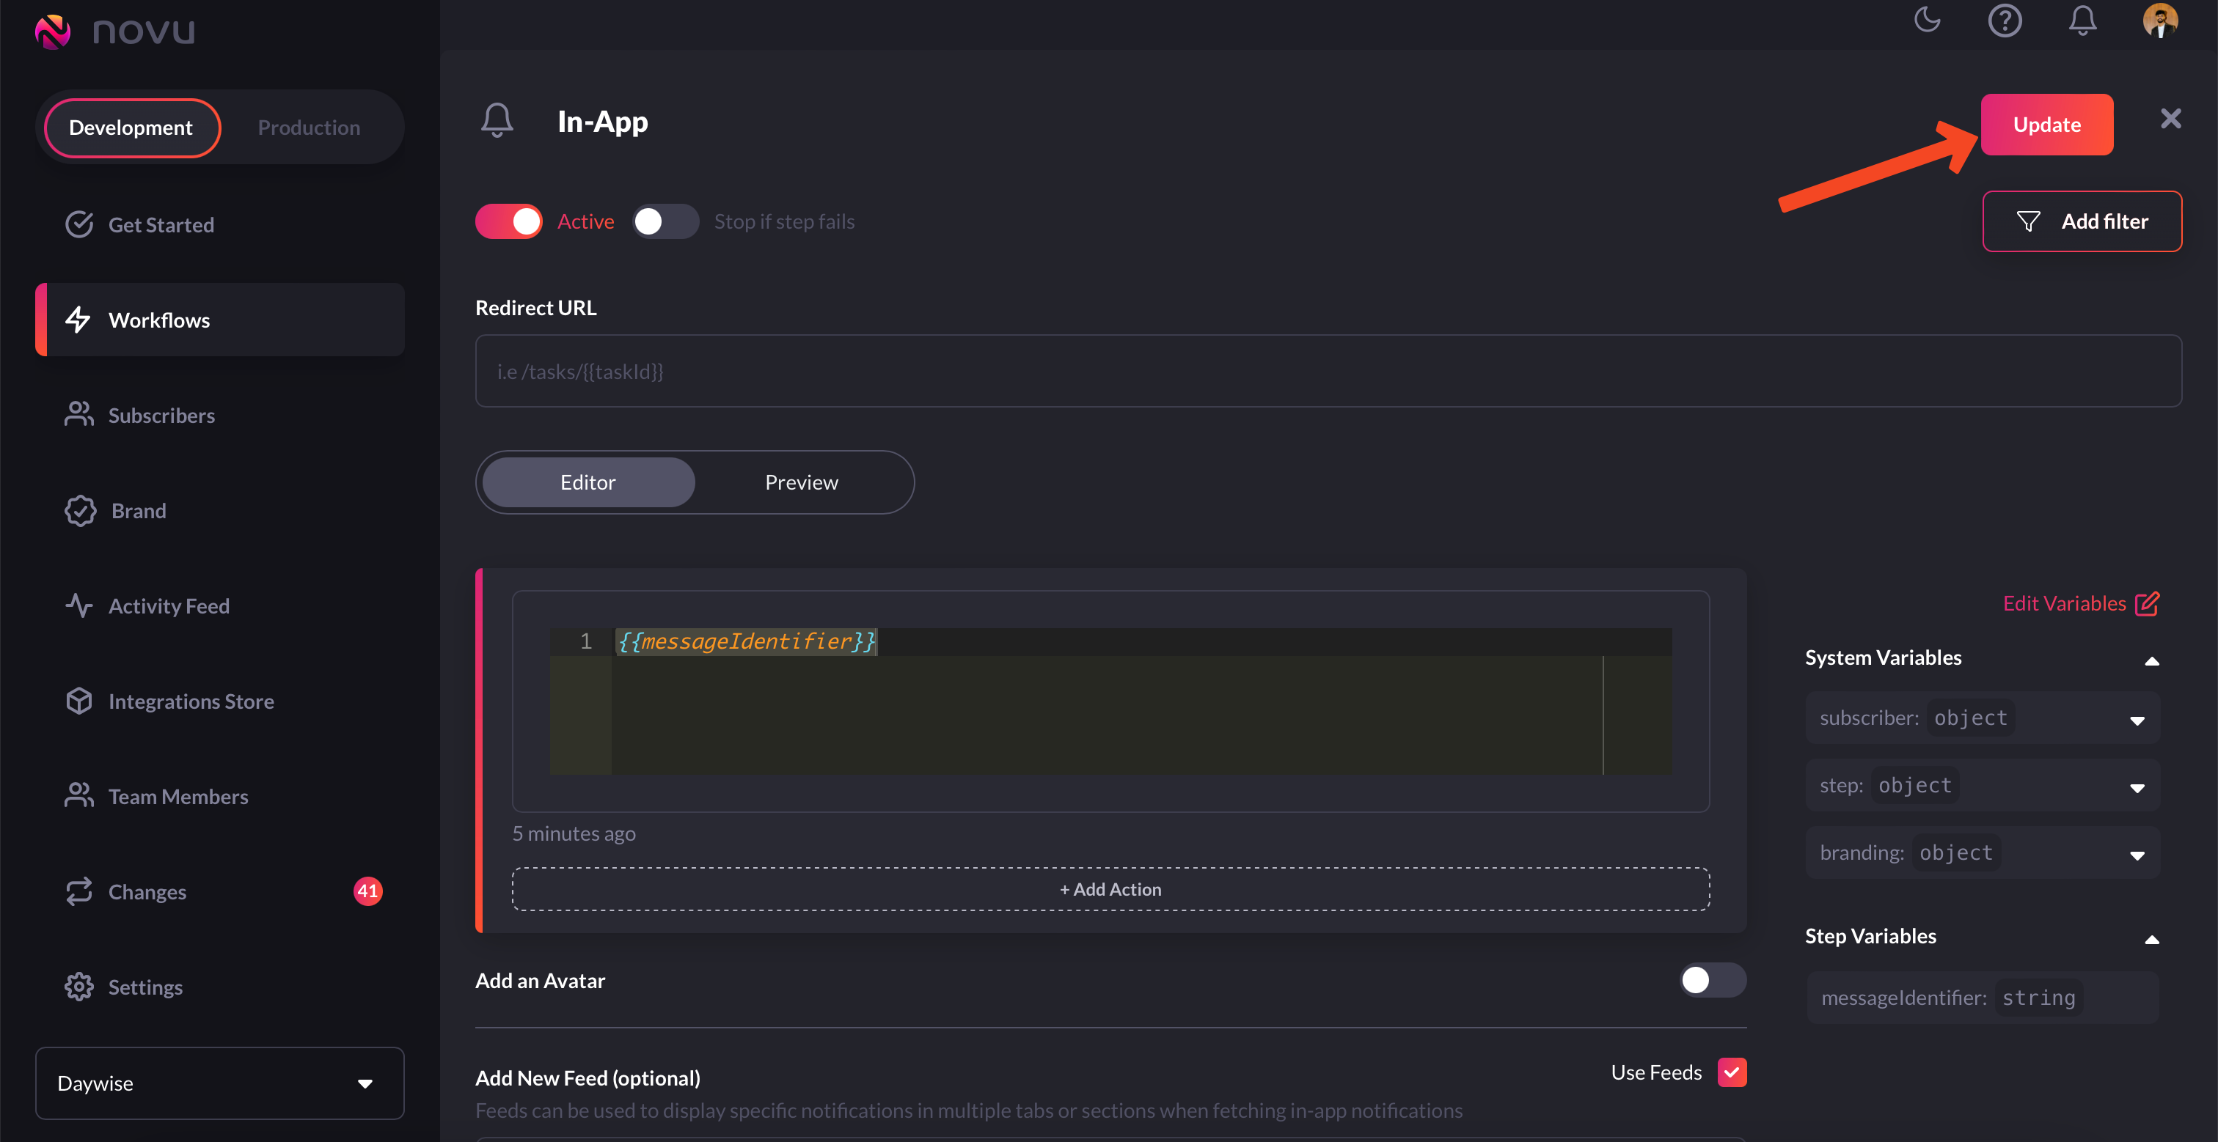Open Settings gear in sidebar

pos(144,986)
